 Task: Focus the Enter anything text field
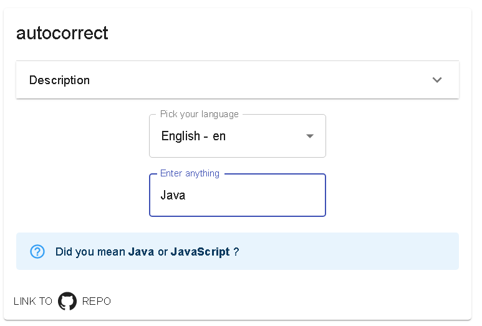[238, 195]
